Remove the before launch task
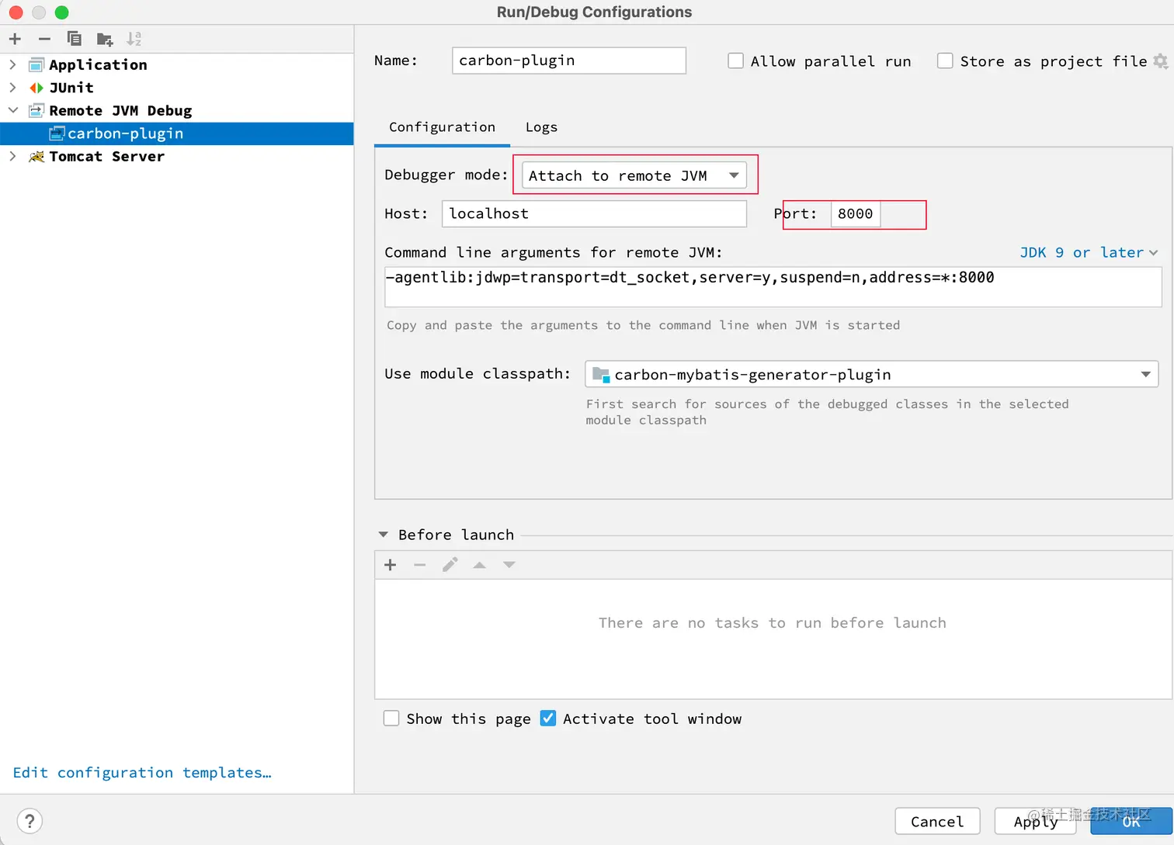 pos(420,565)
